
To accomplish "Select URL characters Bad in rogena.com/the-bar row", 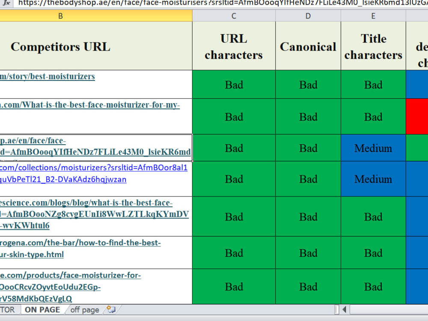I will pyautogui.click(x=234, y=253).
